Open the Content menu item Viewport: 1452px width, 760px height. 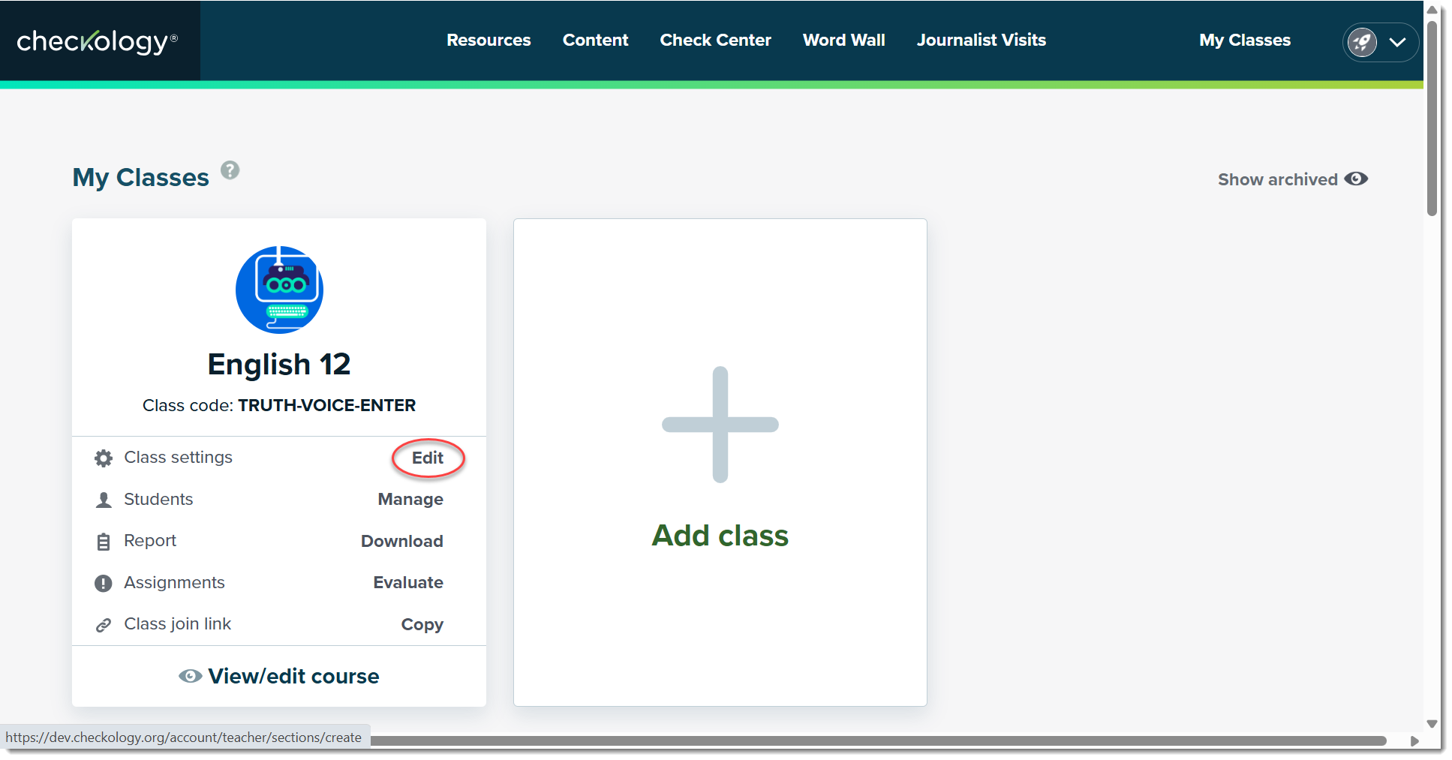595,41
